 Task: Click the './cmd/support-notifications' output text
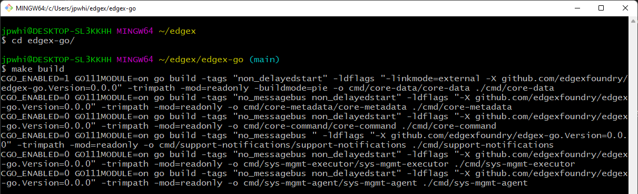click(x=483, y=145)
